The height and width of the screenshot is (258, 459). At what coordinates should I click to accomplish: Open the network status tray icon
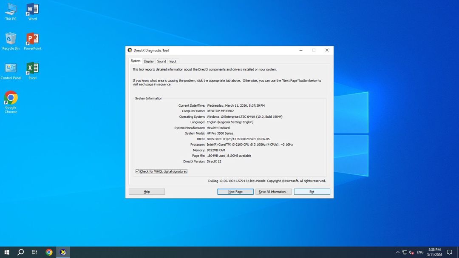click(x=405, y=252)
